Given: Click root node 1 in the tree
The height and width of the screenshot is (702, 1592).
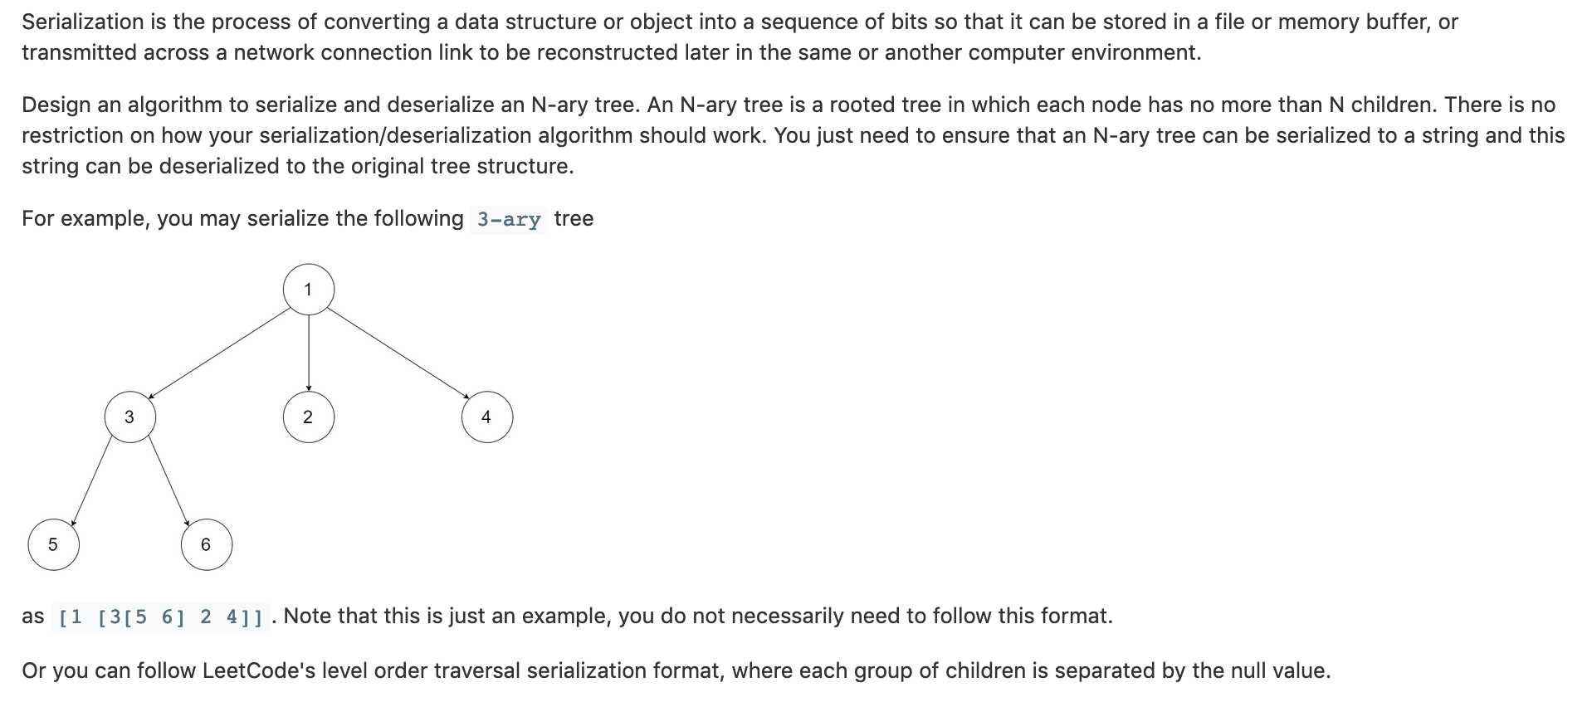Looking at the screenshot, I should (309, 290).
